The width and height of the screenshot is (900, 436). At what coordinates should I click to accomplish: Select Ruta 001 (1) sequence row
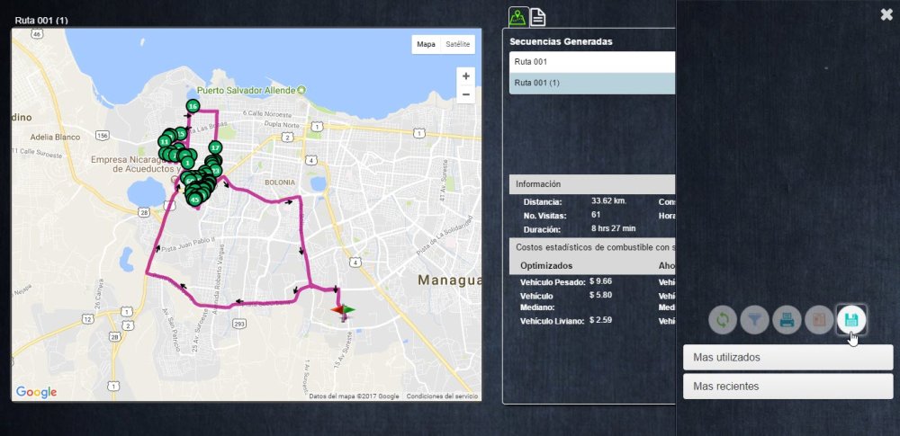pyautogui.click(x=592, y=84)
